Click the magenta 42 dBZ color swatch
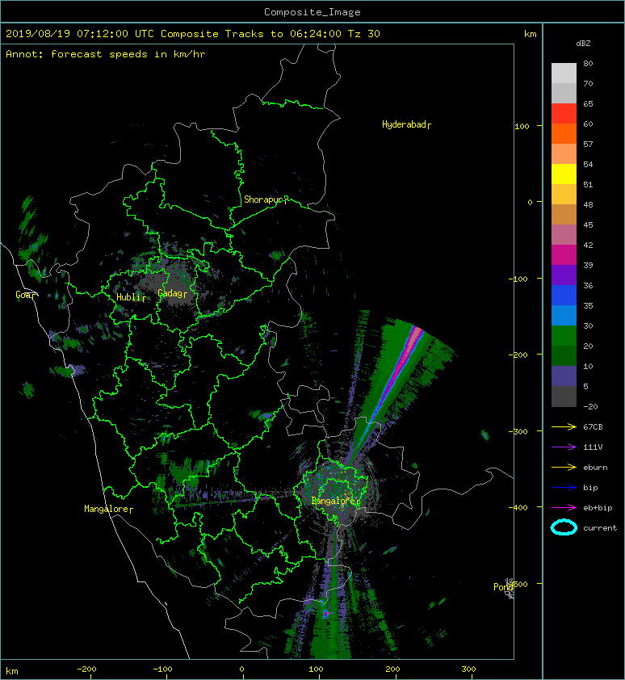This screenshot has height=680, width=625. pos(564,255)
